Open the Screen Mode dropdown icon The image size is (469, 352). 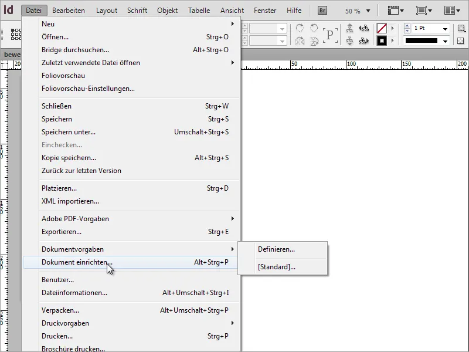click(424, 11)
